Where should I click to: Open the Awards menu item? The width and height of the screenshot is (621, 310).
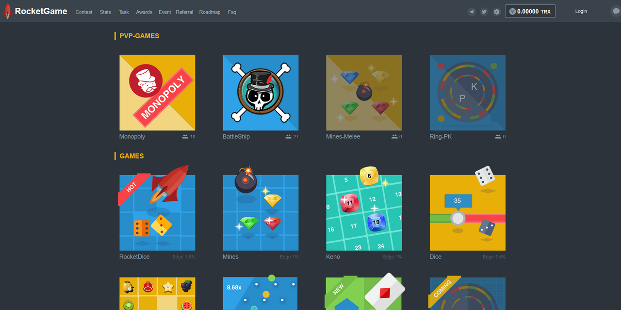point(144,12)
